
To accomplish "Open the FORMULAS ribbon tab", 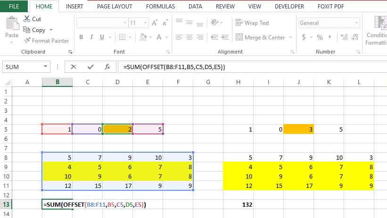I will tap(160, 7).
